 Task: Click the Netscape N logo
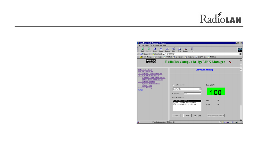point(240,49)
